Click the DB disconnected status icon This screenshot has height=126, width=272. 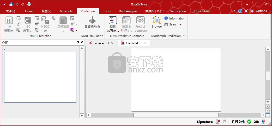[263, 122]
